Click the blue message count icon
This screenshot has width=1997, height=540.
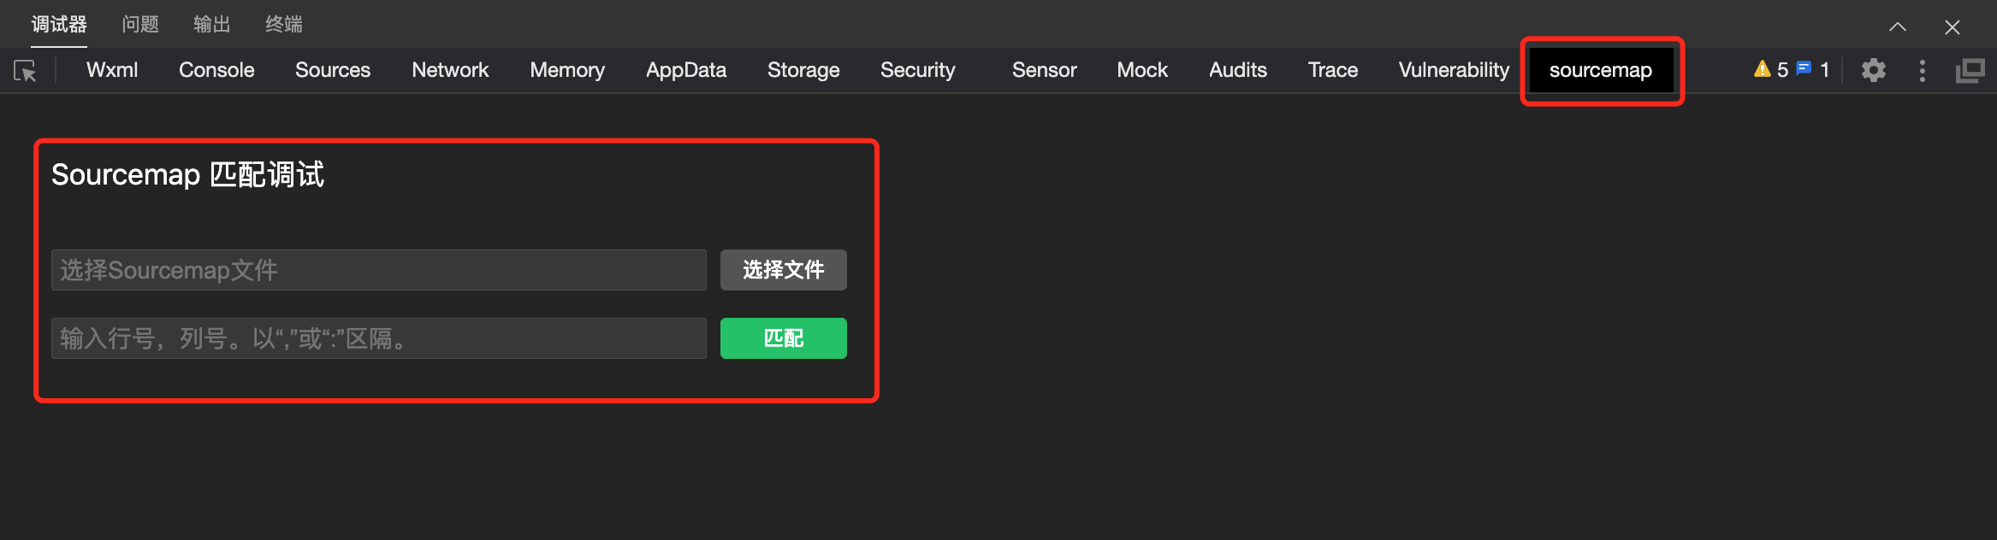1804,68
